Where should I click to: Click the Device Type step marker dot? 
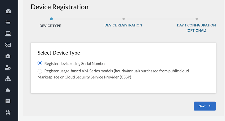click(x=51, y=19)
